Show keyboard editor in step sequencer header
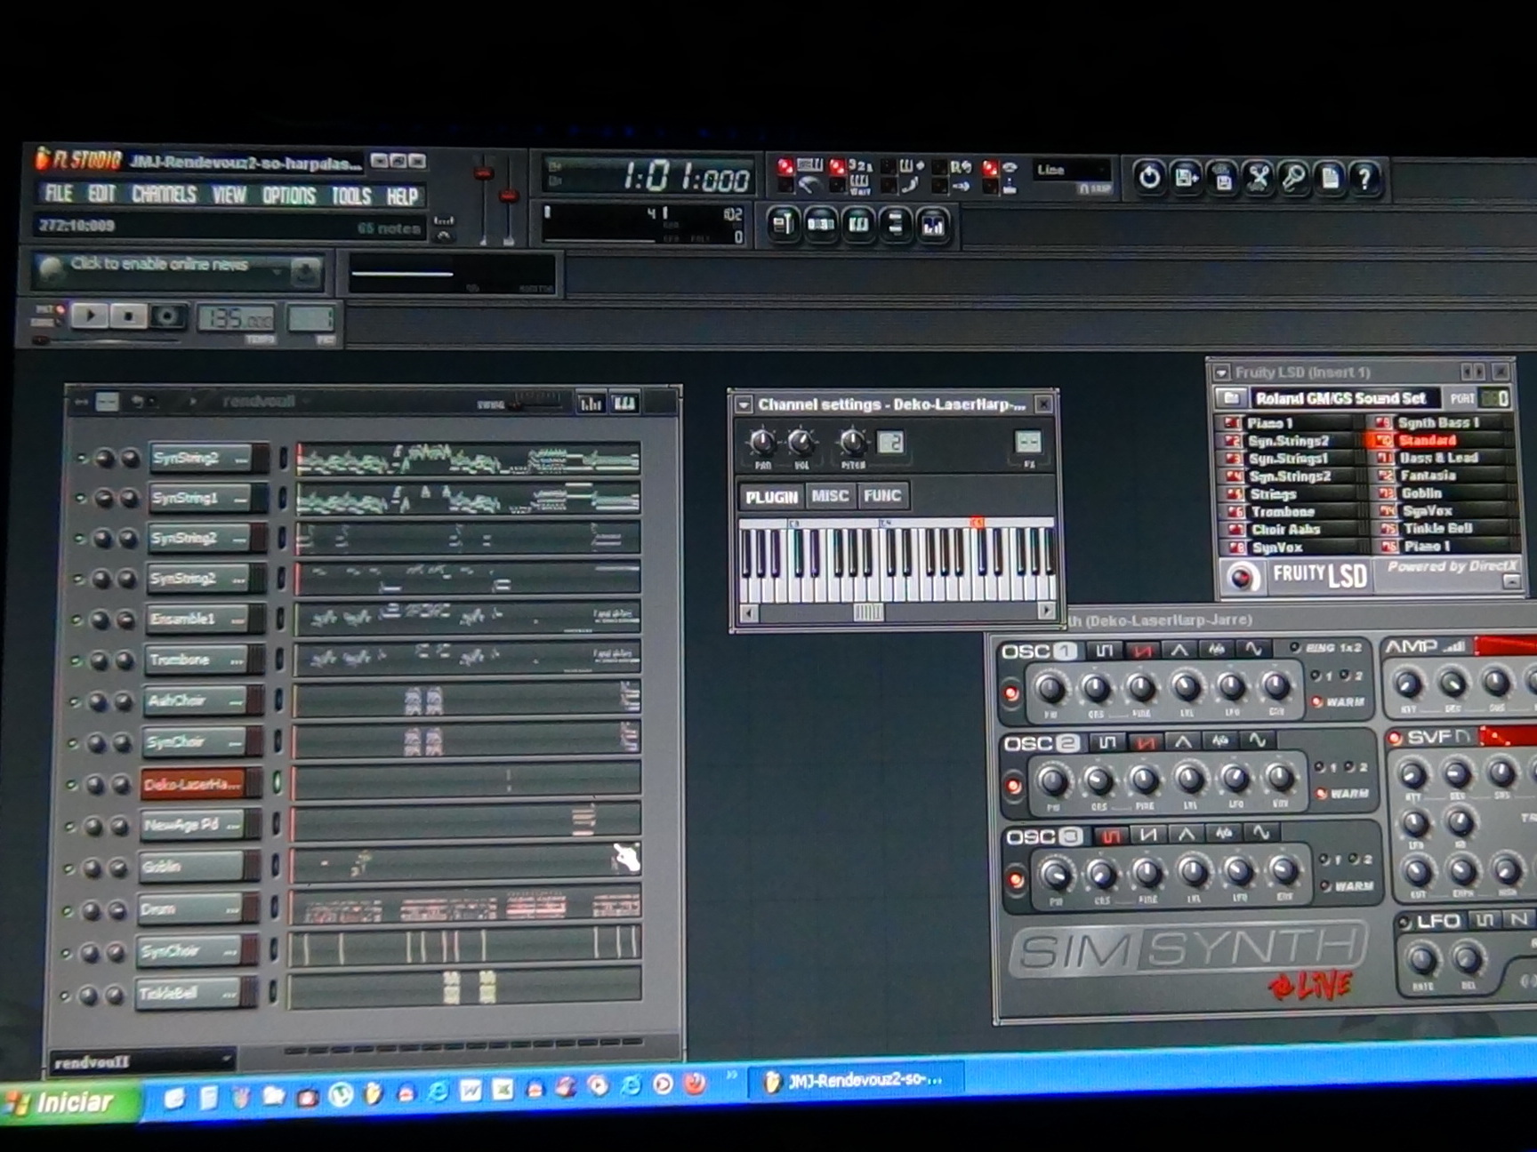Screen dimensions: 1537x1152 624,404
